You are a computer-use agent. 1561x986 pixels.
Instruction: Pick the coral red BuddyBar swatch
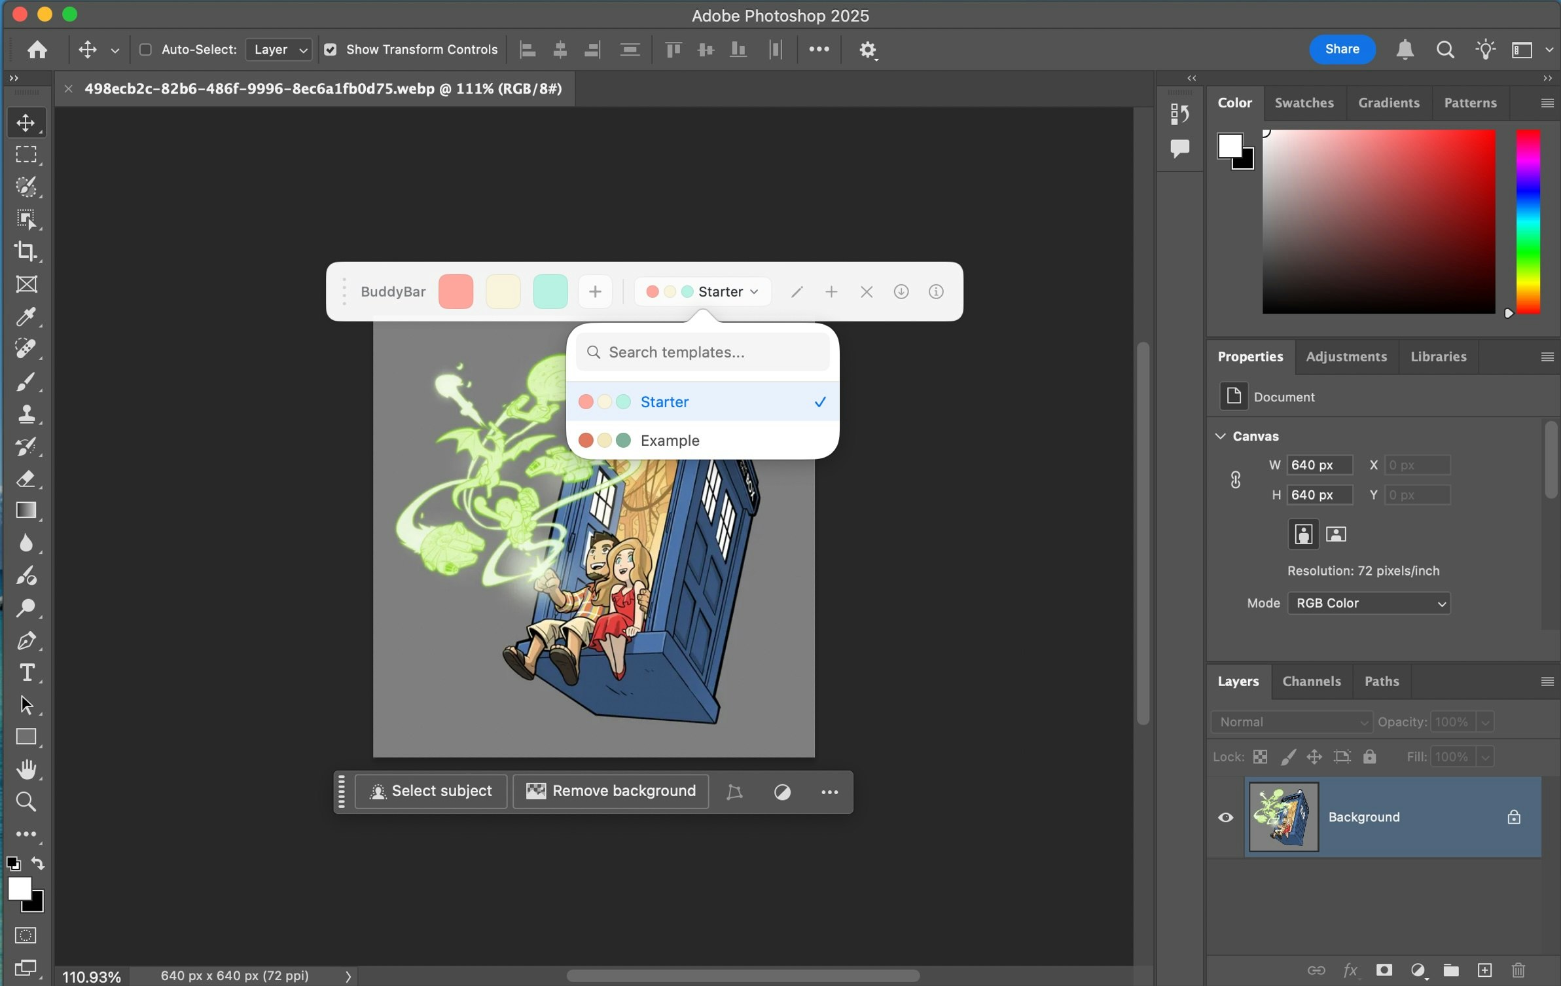point(456,292)
